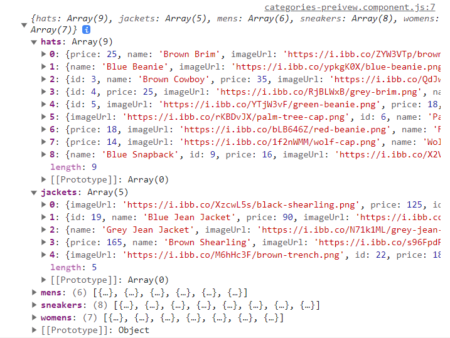Click the 'Blue Beanie' name string
The width and height of the screenshot is (450, 338).
point(135,67)
